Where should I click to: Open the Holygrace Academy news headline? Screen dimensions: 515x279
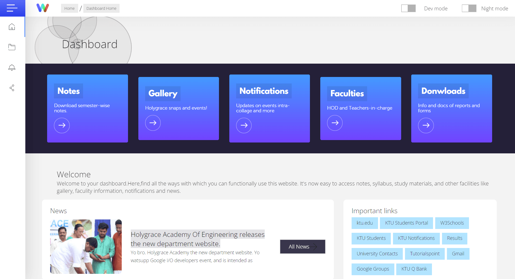click(197, 239)
